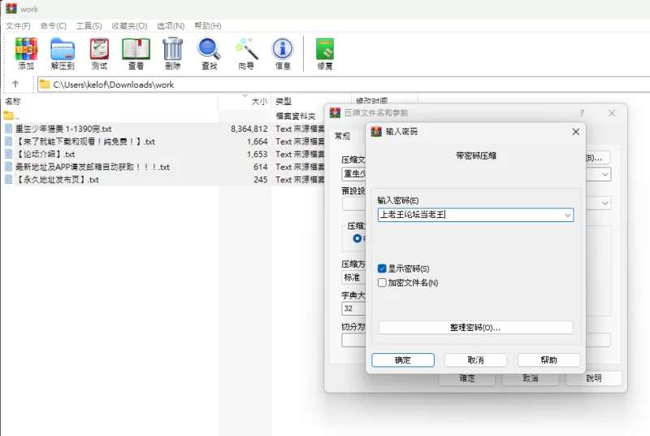
Task: Enable Encrypt file names (加密文件名) checkbox
Action: [382, 282]
